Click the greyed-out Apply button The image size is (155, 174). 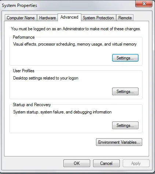pos(136,163)
